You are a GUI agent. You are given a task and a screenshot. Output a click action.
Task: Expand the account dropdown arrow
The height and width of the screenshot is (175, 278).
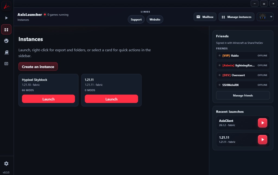click(271, 17)
